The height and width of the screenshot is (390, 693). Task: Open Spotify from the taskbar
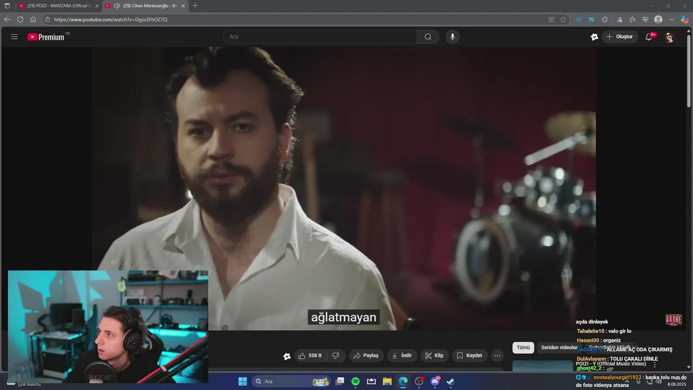click(356, 381)
